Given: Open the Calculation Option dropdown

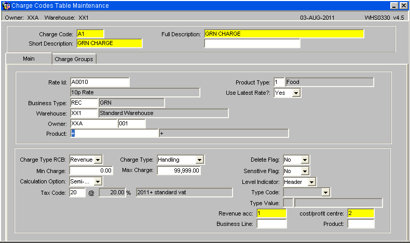Looking at the screenshot, I should tap(98, 181).
